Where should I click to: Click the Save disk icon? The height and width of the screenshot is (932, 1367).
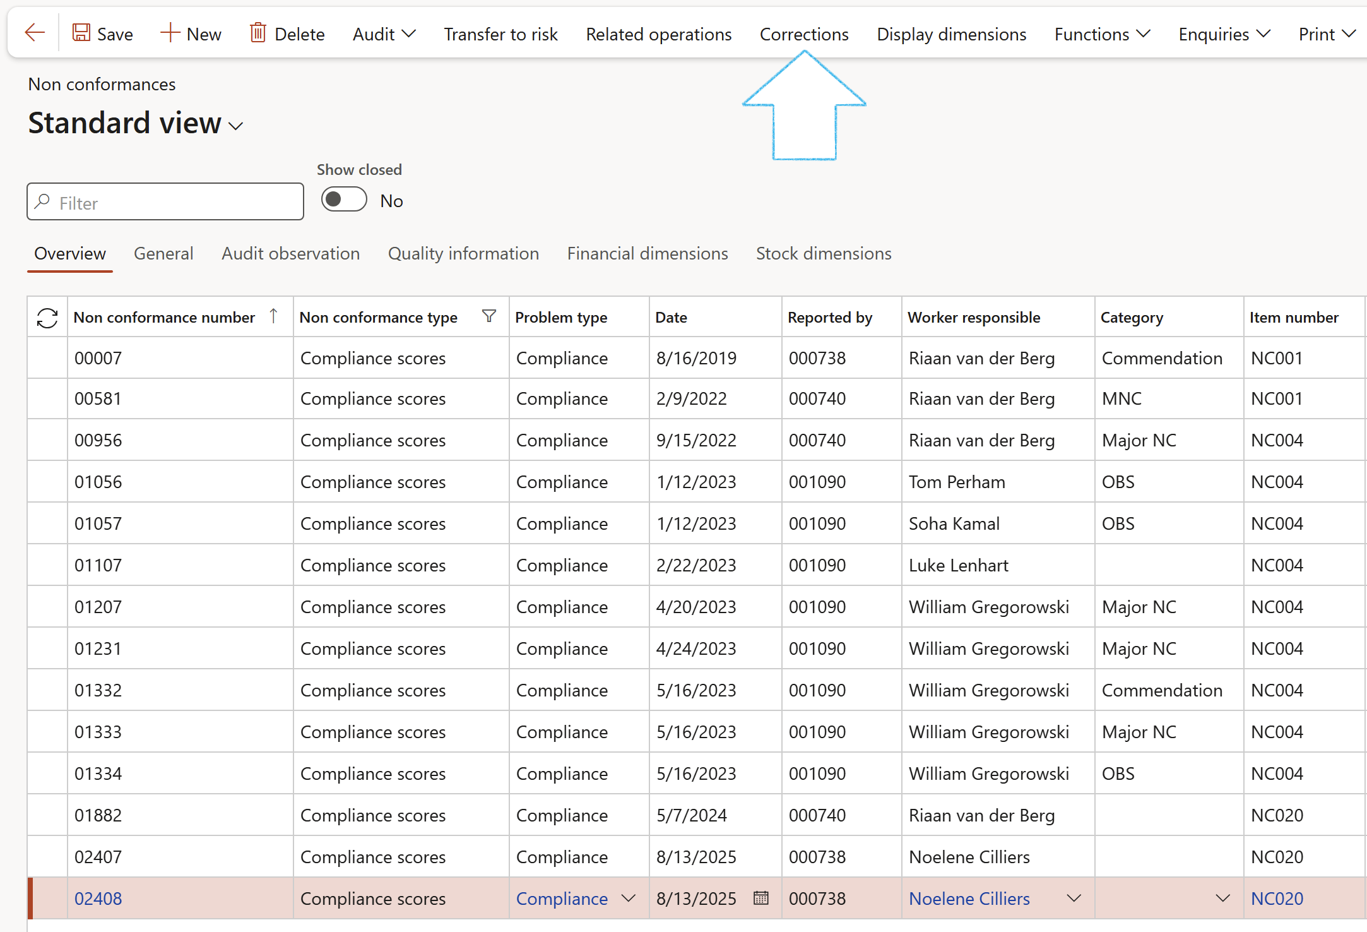coord(81,33)
